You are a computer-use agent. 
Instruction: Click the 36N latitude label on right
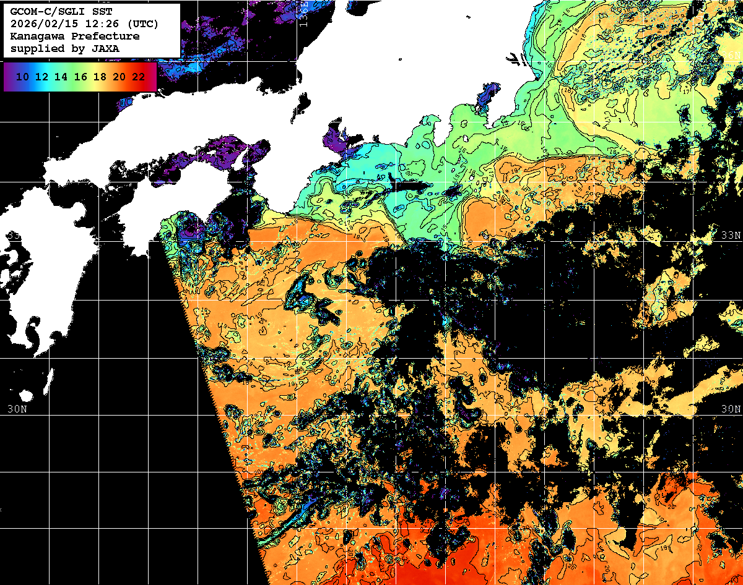[x=732, y=56]
